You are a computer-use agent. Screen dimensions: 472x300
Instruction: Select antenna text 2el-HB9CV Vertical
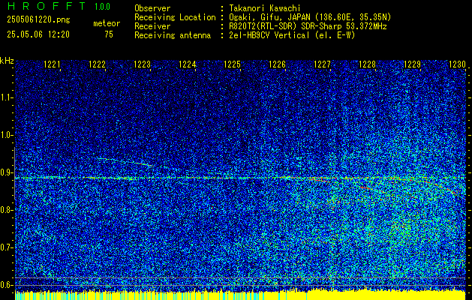pyautogui.click(x=269, y=35)
